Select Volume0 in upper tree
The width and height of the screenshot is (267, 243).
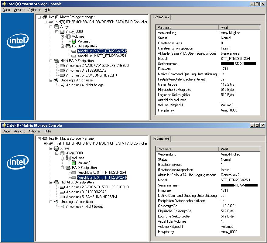pos(84,41)
